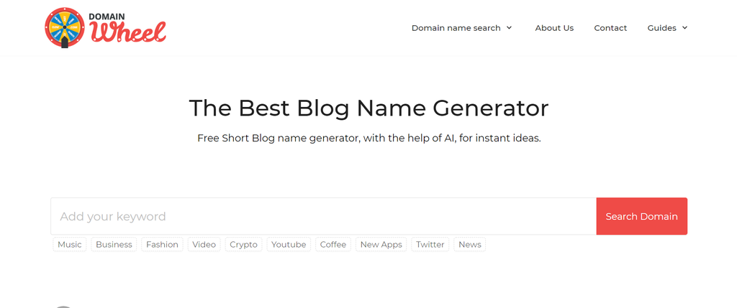Open the Guides menu item
The image size is (737, 308).
pos(661,28)
